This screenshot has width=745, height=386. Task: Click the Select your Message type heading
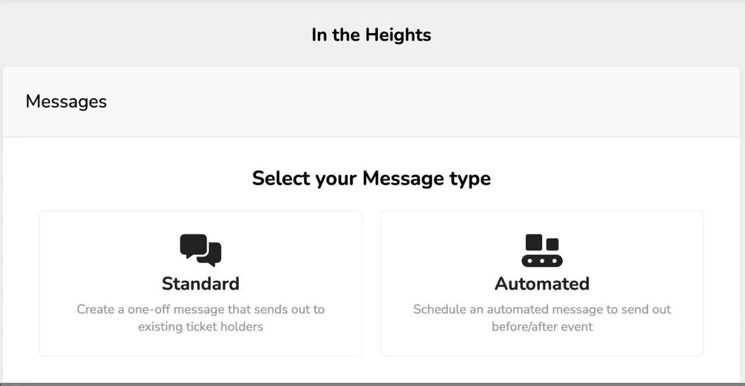371,178
